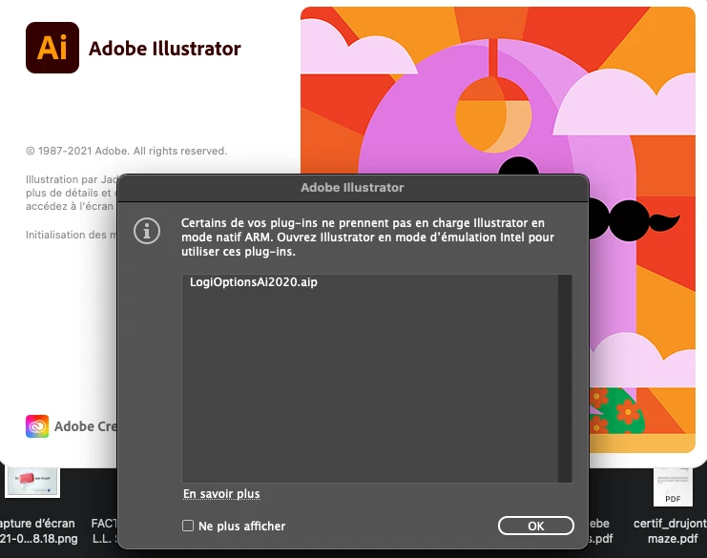Click the dialog warning message about ARM mode
Image resolution: width=707 pixels, height=558 pixels.
[x=367, y=238]
